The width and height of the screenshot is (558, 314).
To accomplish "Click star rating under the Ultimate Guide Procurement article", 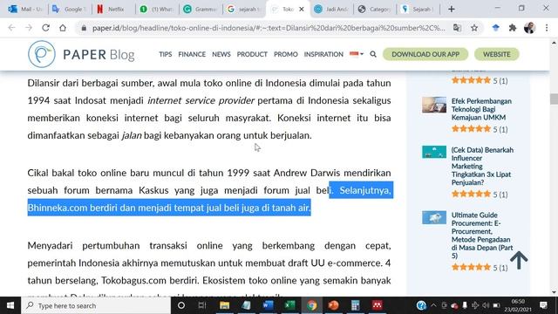I will 471,267.
